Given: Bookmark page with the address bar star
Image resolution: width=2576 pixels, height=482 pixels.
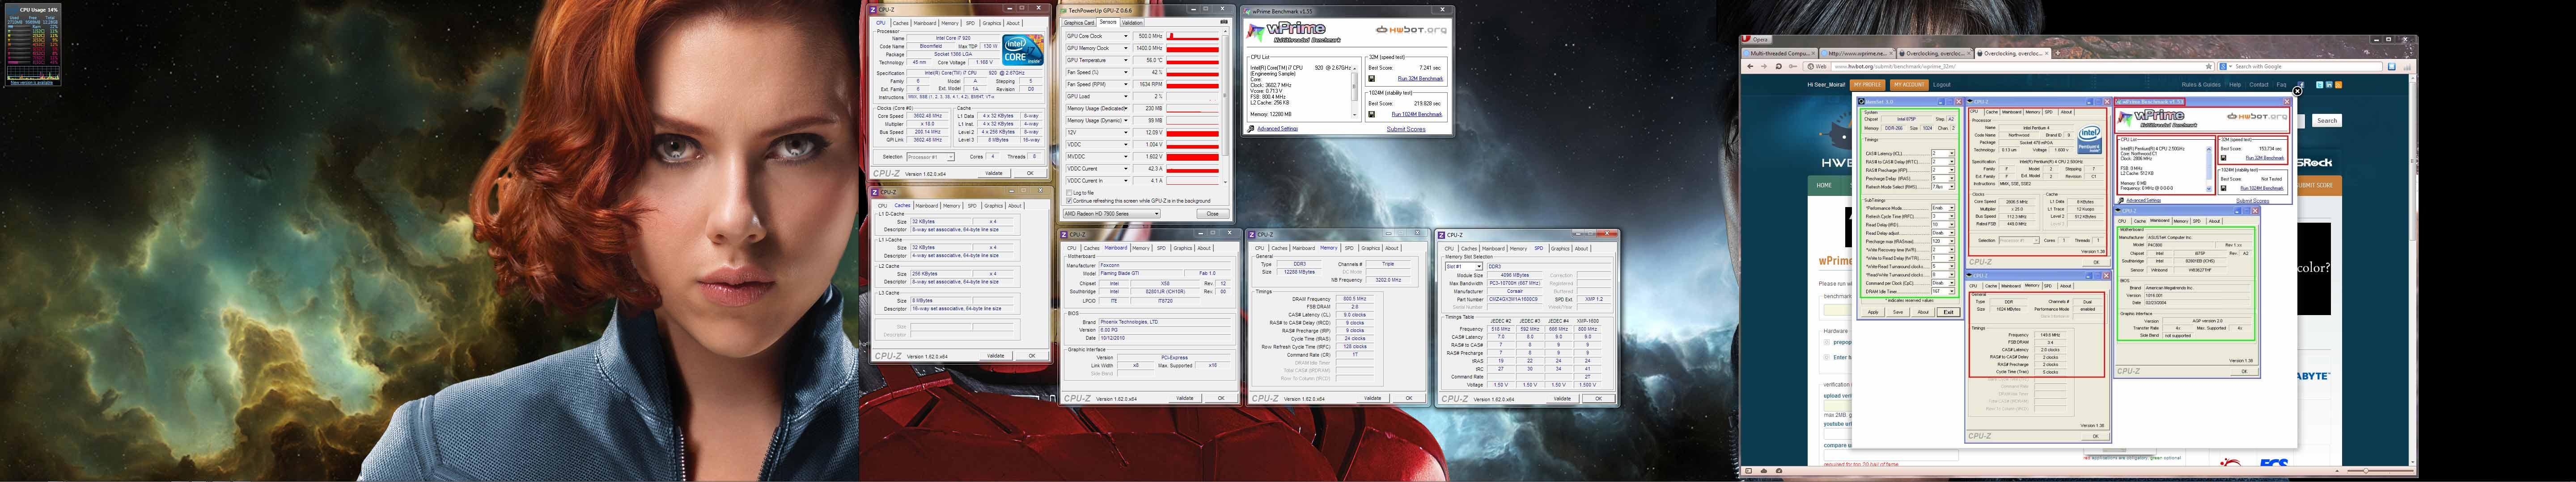Looking at the screenshot, I should [2209, 67].
